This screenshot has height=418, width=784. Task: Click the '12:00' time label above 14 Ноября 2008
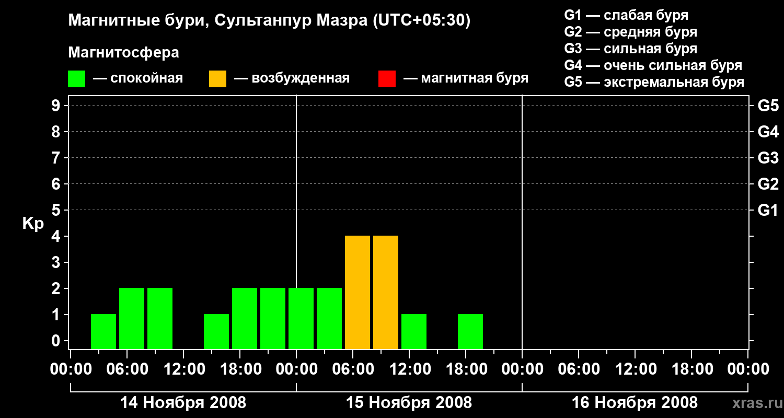click(x=183, y=369)
